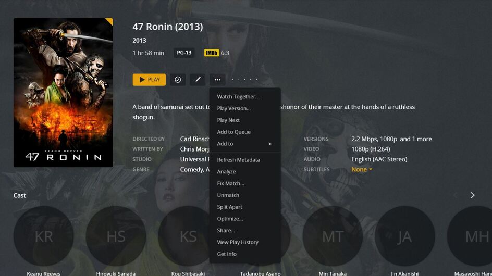This screenshot has width=492, height=276.
Task: Open Jin Akanishi cast avatar JA
Action: coord(405,236)
